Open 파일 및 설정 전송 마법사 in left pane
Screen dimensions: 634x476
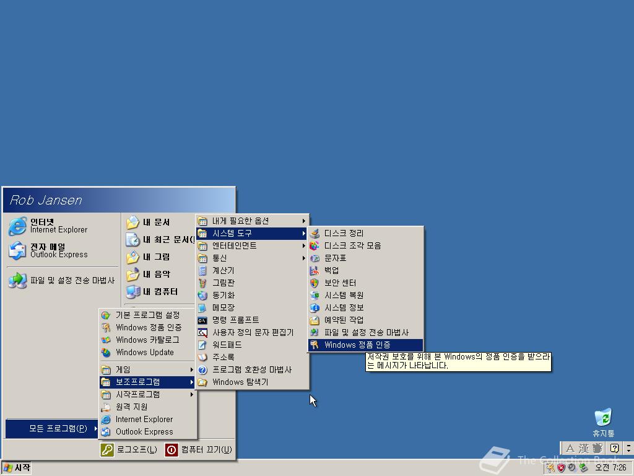[62, 280]
